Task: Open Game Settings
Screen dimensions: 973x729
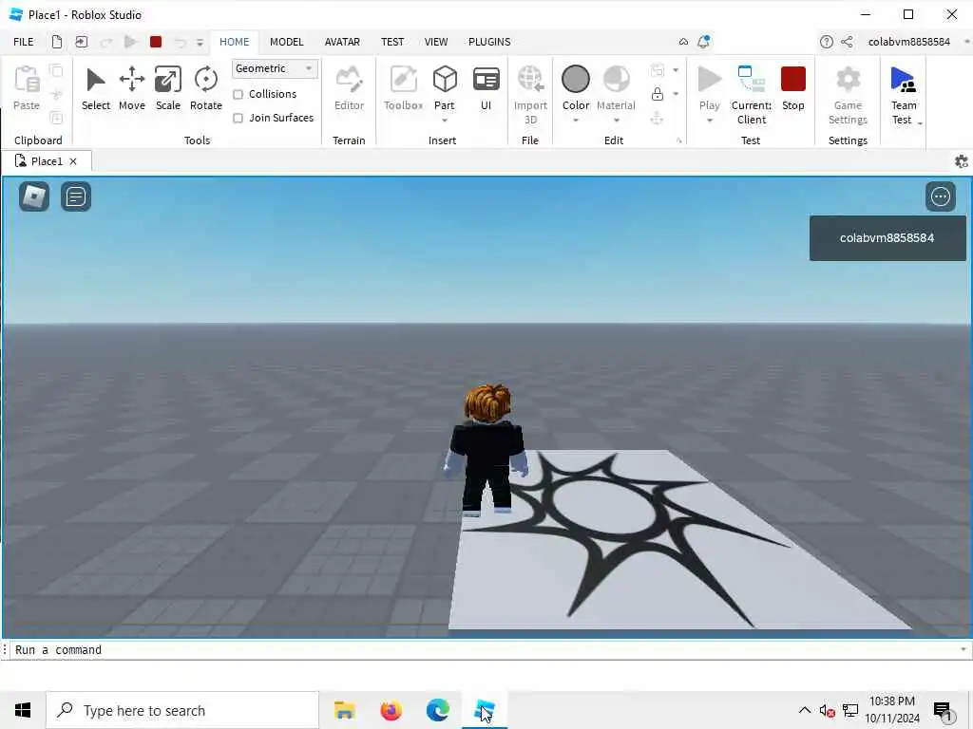Action: tap(848, 95)
